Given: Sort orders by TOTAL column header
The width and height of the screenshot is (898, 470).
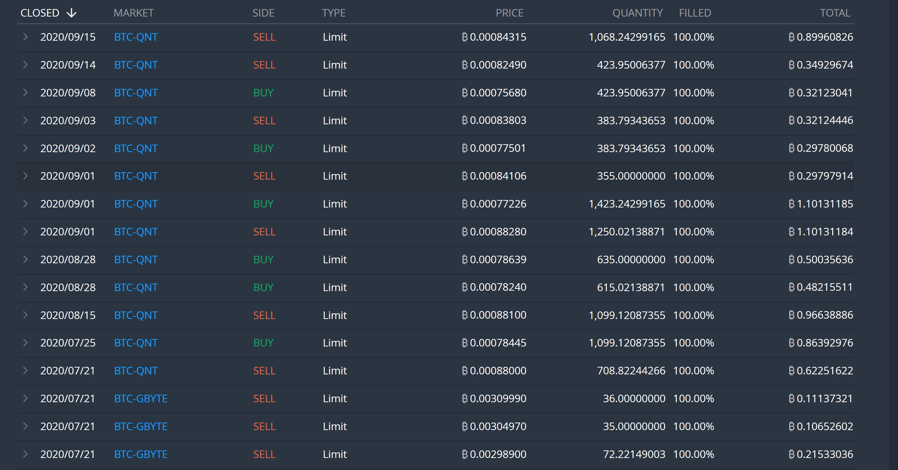Looking at the screenshot, I should [x=835, y=13].
